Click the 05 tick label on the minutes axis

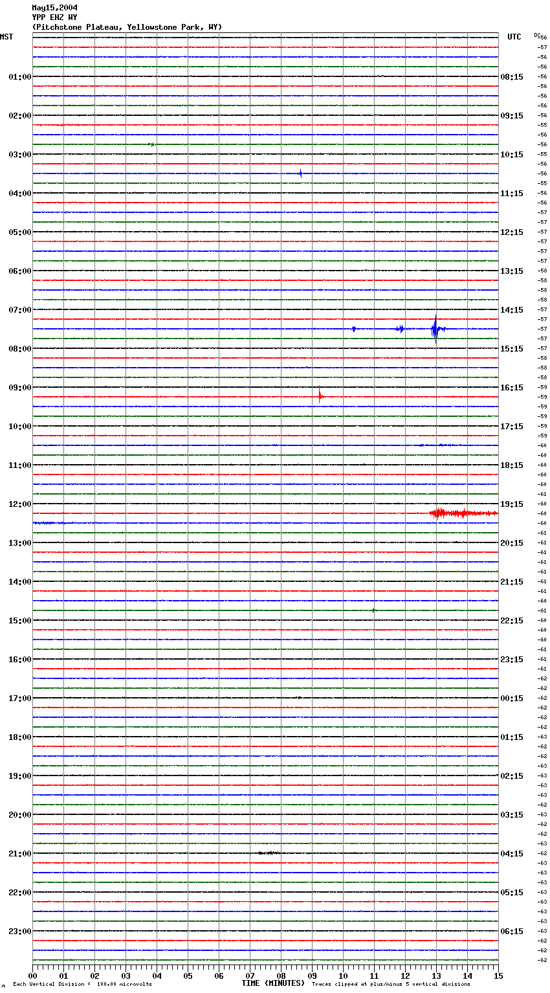[188, 976]
